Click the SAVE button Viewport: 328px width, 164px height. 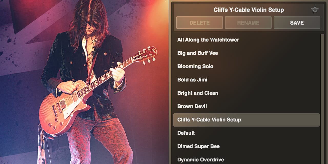pos(297,23)
